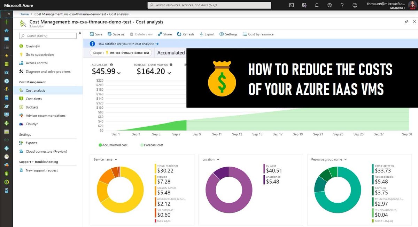Expand the Azure portal left navigation bar
Viewport: 418px width, 227px height.
click(x=9, y=14)
